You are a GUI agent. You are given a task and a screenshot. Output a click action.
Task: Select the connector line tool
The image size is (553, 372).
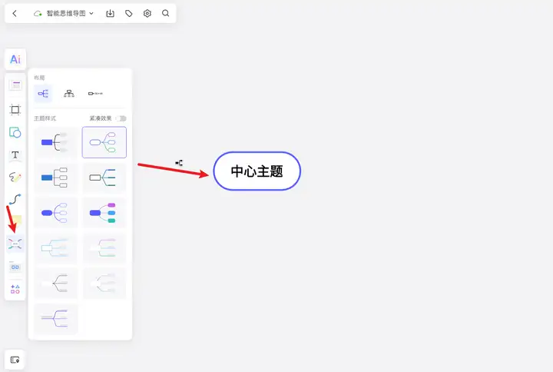pos(15,199)
